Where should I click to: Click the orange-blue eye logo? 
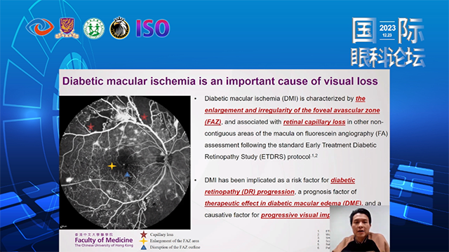[40, 27]
